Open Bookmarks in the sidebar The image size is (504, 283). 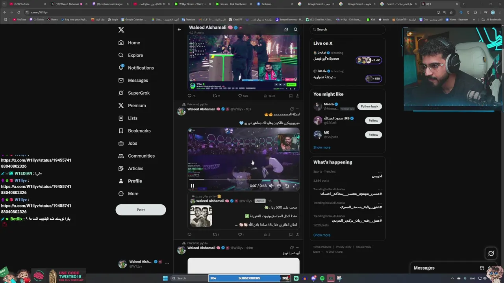coord(134,130)
